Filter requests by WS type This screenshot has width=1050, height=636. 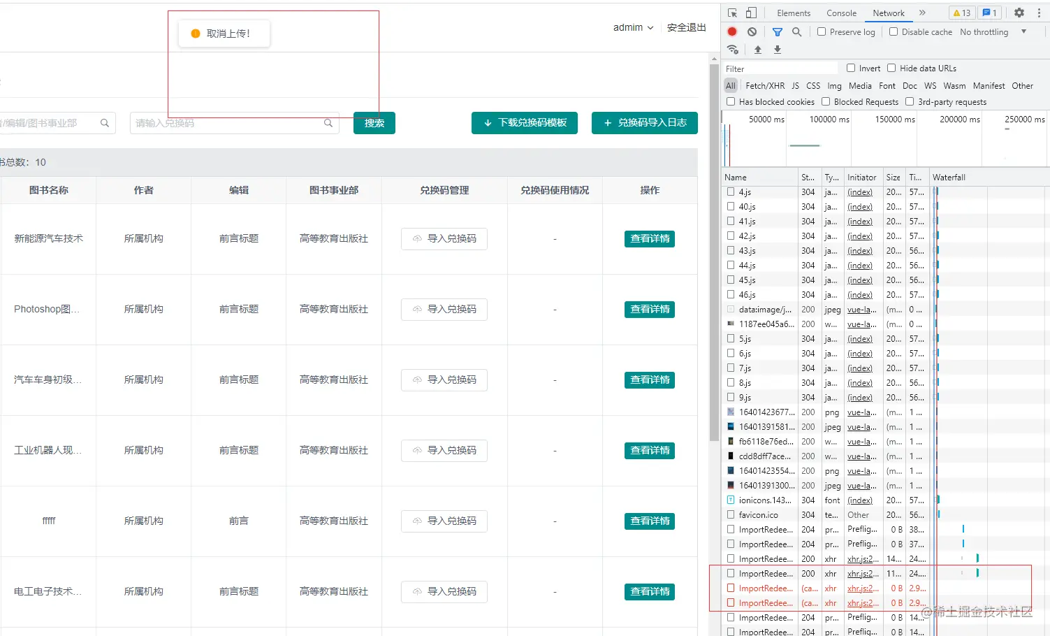(x=931, y=86)
